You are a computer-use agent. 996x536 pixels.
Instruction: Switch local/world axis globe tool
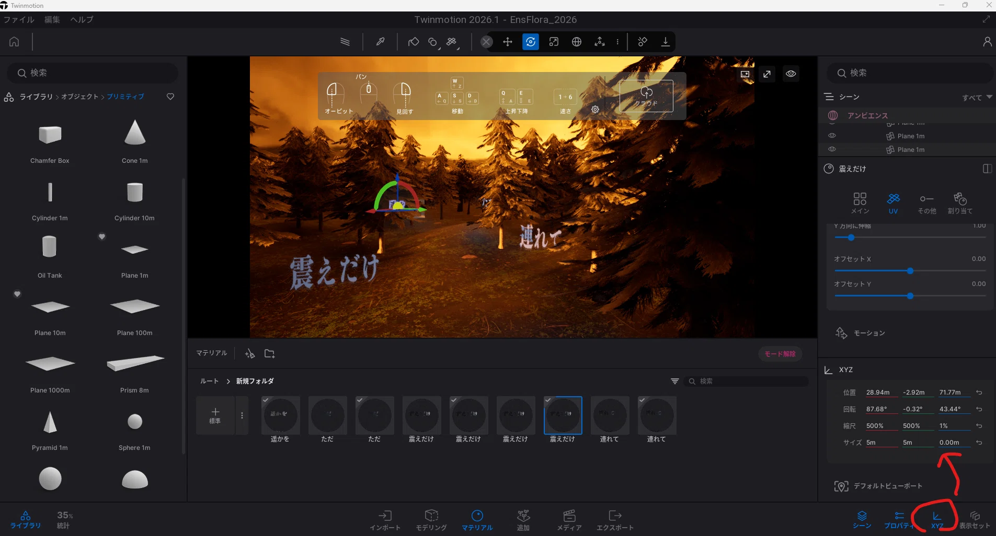click(577, 42)
